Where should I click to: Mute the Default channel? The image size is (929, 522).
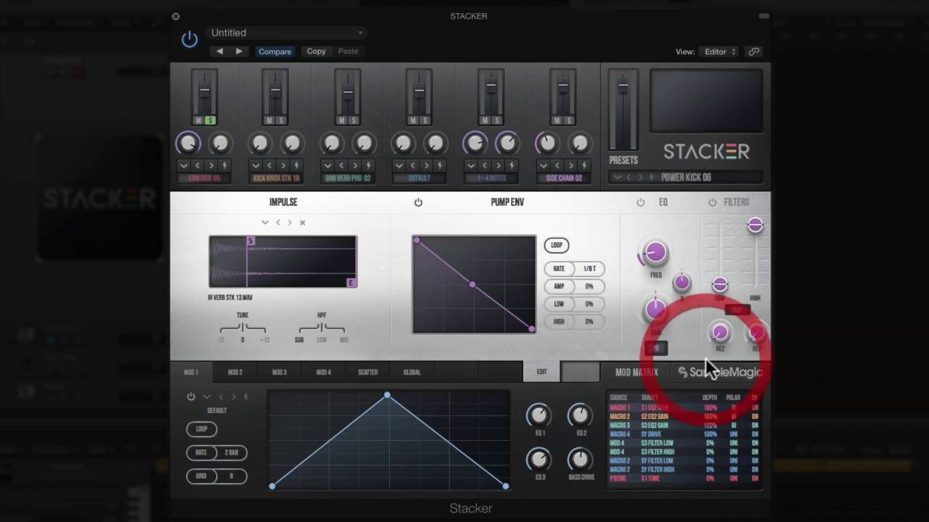click(x=413, y=120)
